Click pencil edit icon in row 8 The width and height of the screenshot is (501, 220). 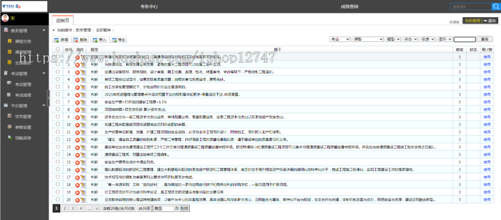tap(83, 109)
